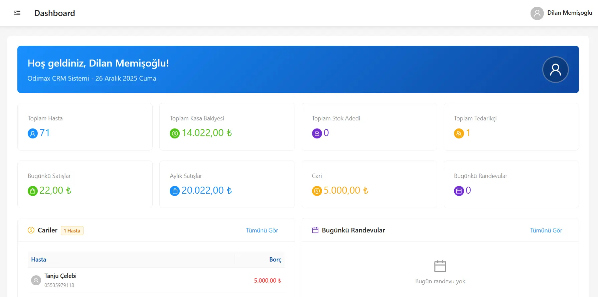Image resolution: width=598 pixels, height=297 pixels.
Task: Click the blue patient icon beside 71
Action: 33,133
